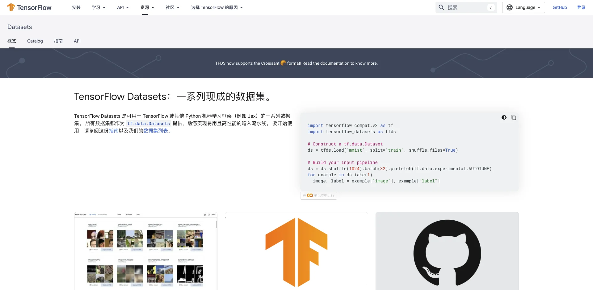Viewport: 593px width, 290px height.
Task: Click the heading TensorFlow Datasets: 一系列现成的数据集
Action: (174, 96)
